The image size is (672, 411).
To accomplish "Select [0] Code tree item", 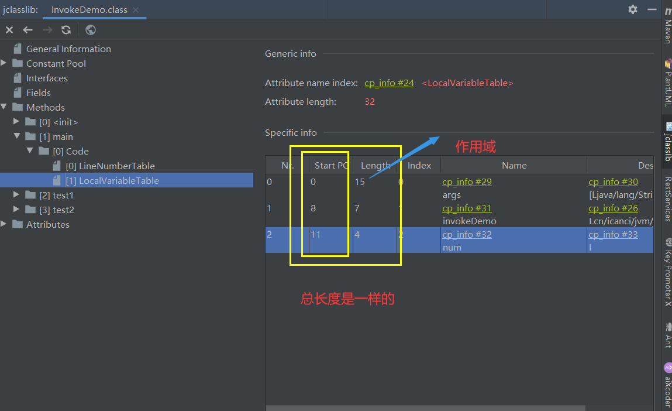I will 71,152.
